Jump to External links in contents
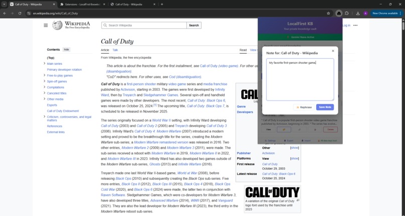 point(56,132)
